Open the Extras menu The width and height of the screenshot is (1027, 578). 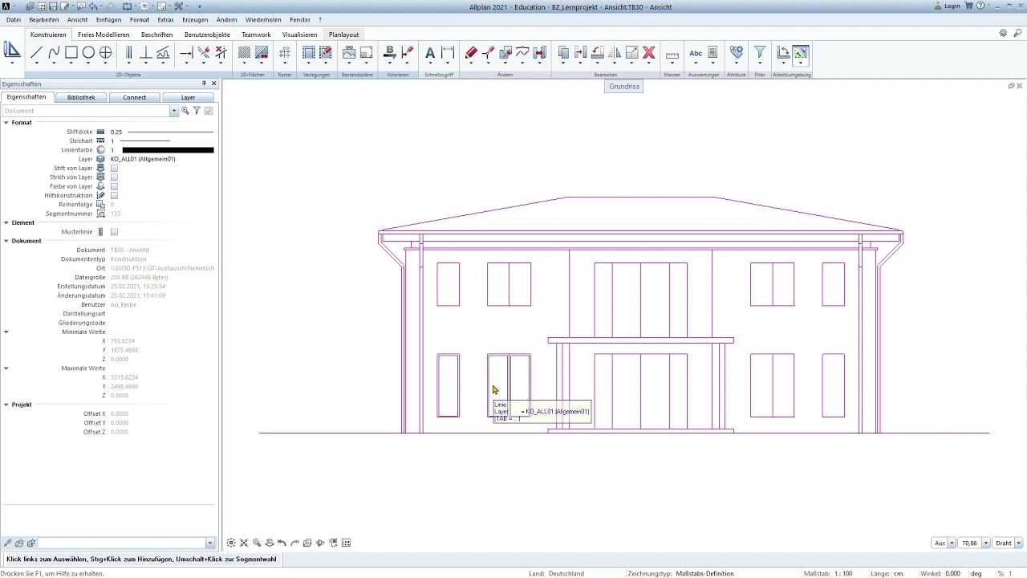coord(165,19)
